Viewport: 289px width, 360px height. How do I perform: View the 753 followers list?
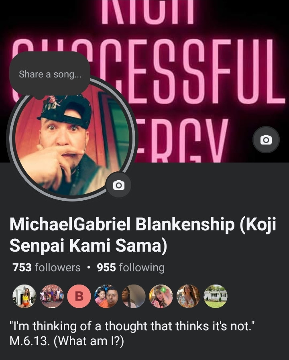(x=47, y=267)
